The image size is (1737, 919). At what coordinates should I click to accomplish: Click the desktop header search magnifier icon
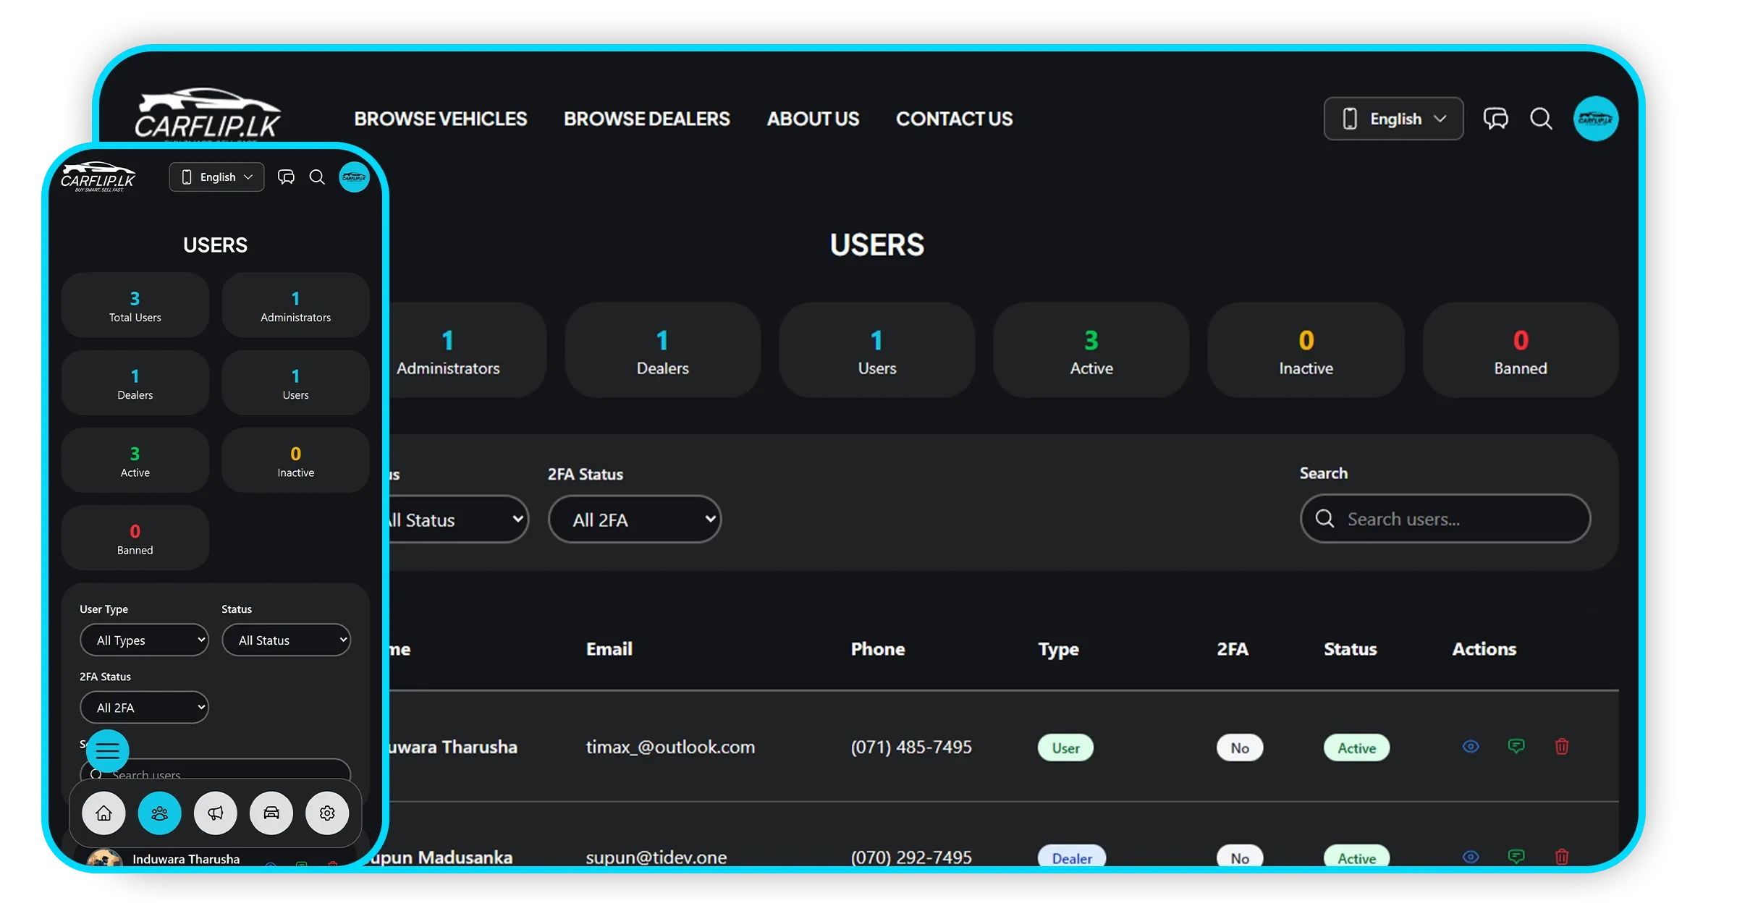click(1541, 119)
